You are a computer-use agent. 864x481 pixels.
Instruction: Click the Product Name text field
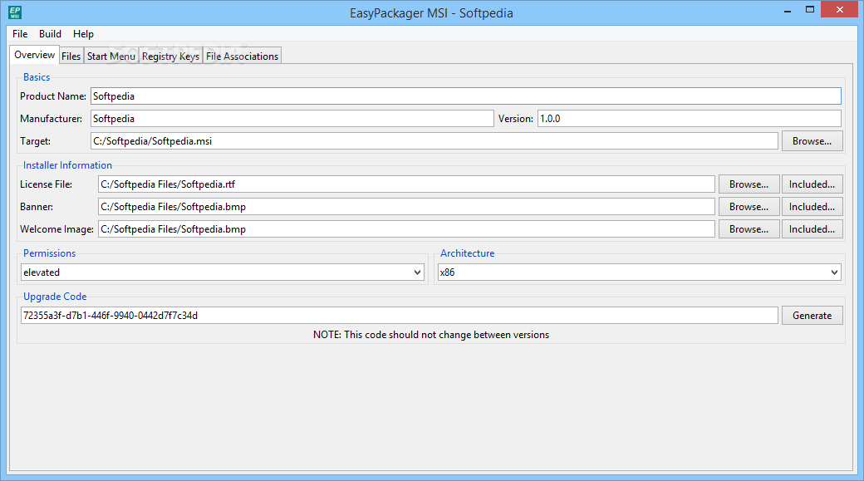coord(465,96)
